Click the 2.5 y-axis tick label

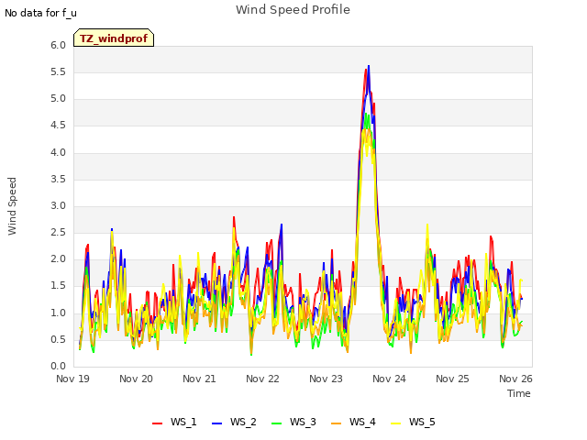pyautogui.click(x=59, y=232)
